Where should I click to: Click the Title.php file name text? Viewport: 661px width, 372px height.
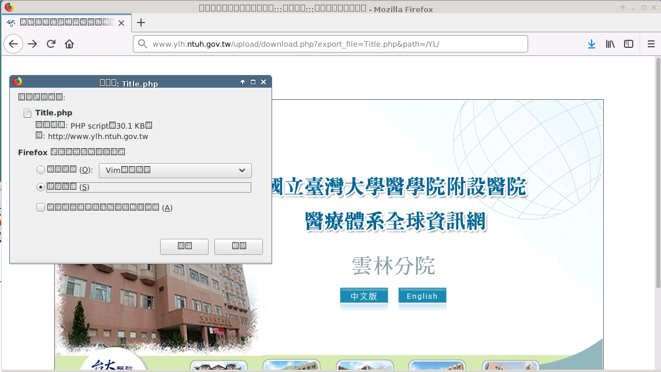click(x=54, y=113)
